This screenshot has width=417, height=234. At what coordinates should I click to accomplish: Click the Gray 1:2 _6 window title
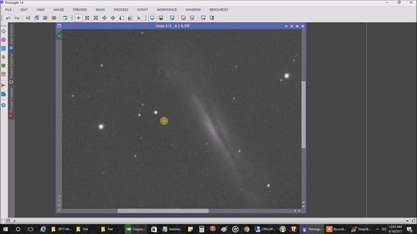[173, 26]
